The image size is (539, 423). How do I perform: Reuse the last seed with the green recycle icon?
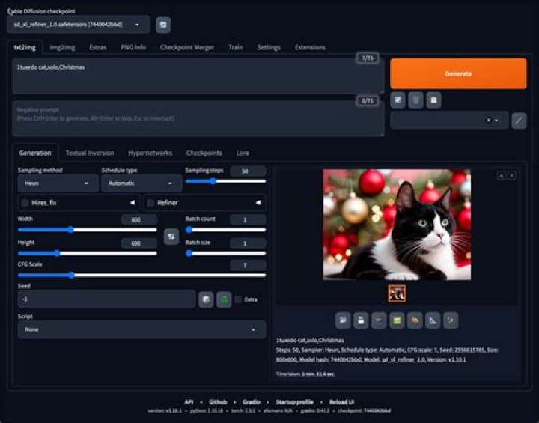[x=224, y=299]
